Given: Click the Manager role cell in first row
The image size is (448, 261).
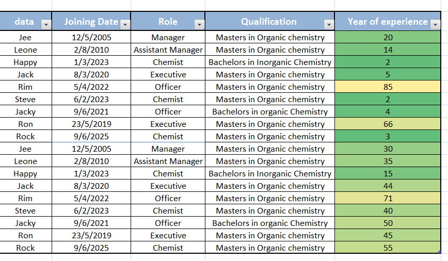Looking at the screenshot, I should click(168, 37).
